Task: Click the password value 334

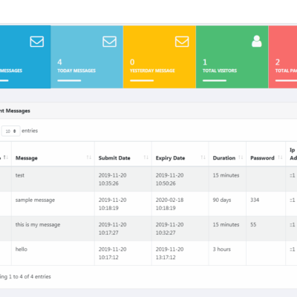Action: 255,200
